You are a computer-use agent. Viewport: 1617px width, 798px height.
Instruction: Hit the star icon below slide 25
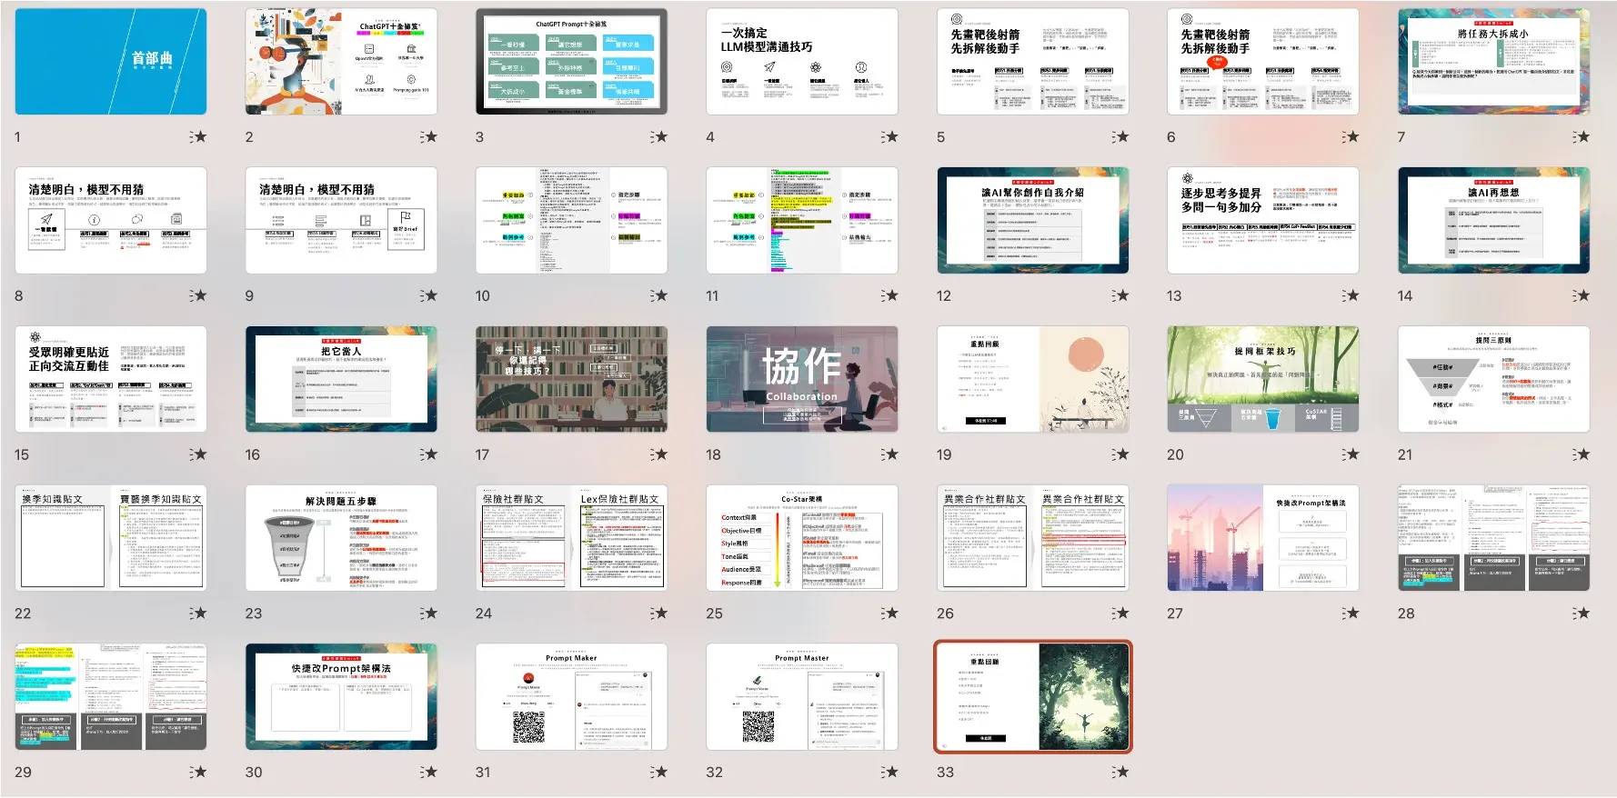[x=890, y=613]
